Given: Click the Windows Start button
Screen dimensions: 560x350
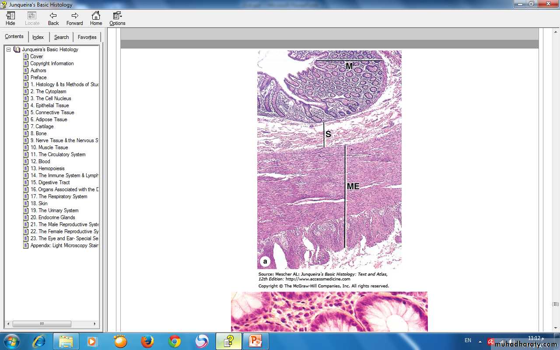Looking at the screenshot, I should [x=11, y=341].
